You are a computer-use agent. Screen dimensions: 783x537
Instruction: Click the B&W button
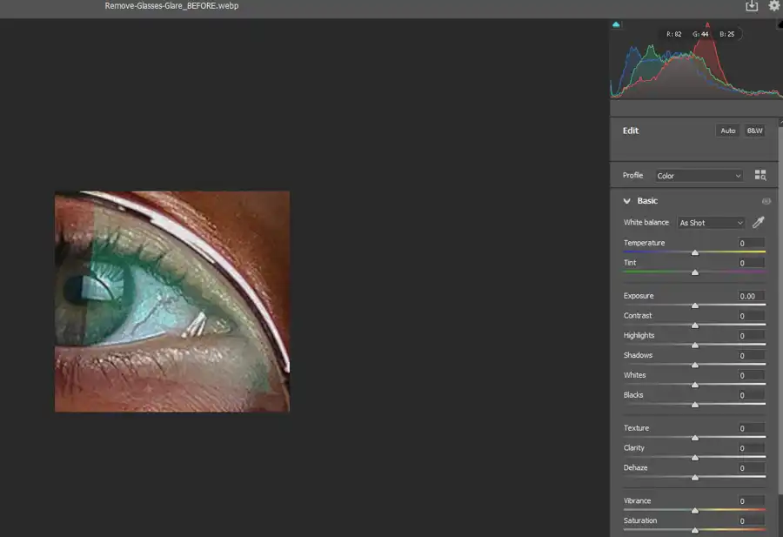[754, 131]
